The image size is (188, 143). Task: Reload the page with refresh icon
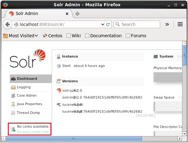coord(108,24)
